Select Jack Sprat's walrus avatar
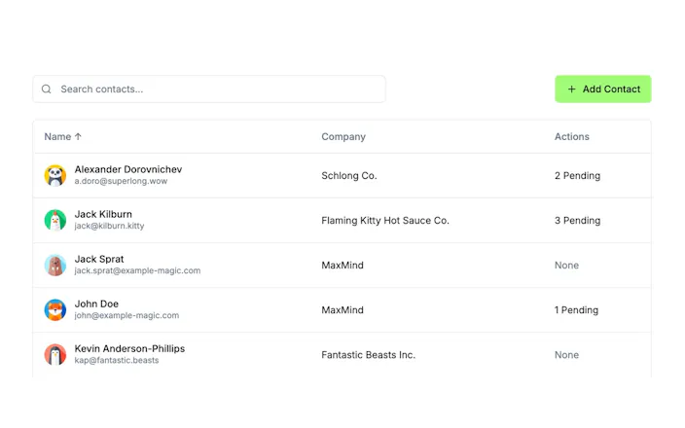 (55, 266)
